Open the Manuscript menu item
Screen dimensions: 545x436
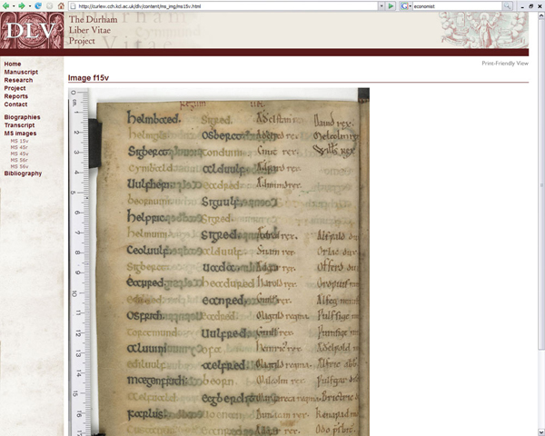(x=21, y=72)
